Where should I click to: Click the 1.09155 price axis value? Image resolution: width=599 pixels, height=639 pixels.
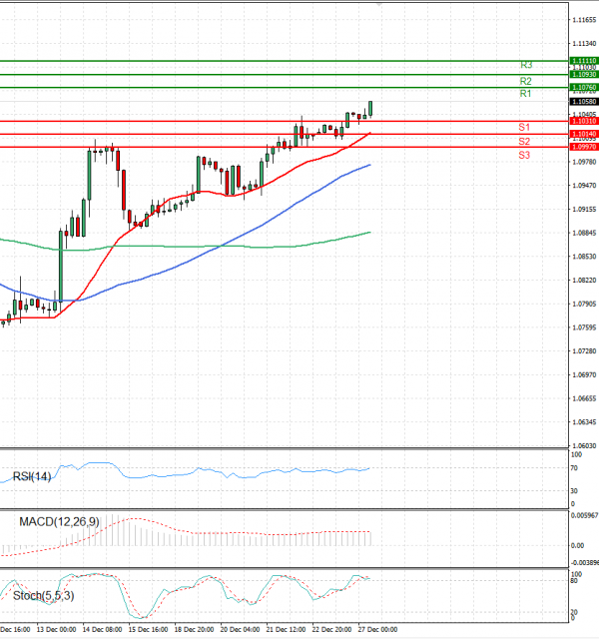point(584,209)
